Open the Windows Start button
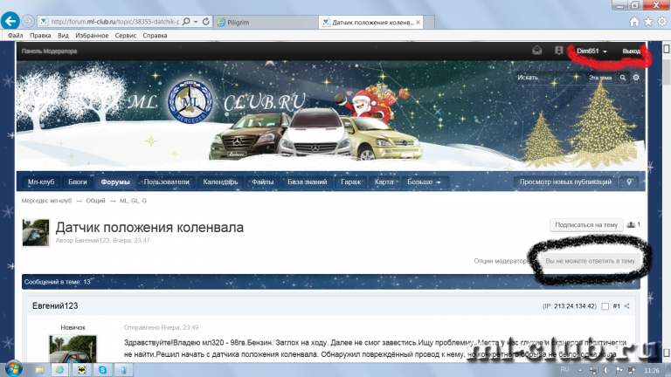Screen dimensions: 671x377 12,369
